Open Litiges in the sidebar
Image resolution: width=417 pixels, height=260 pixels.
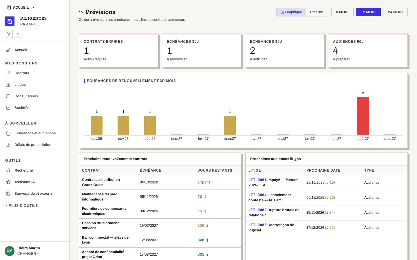(34, 85)
